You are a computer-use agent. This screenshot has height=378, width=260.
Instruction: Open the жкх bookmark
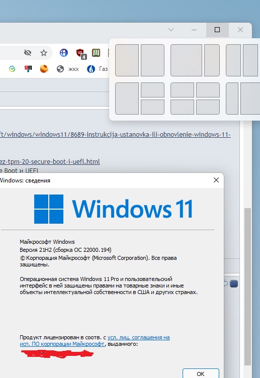click(68, 69)
